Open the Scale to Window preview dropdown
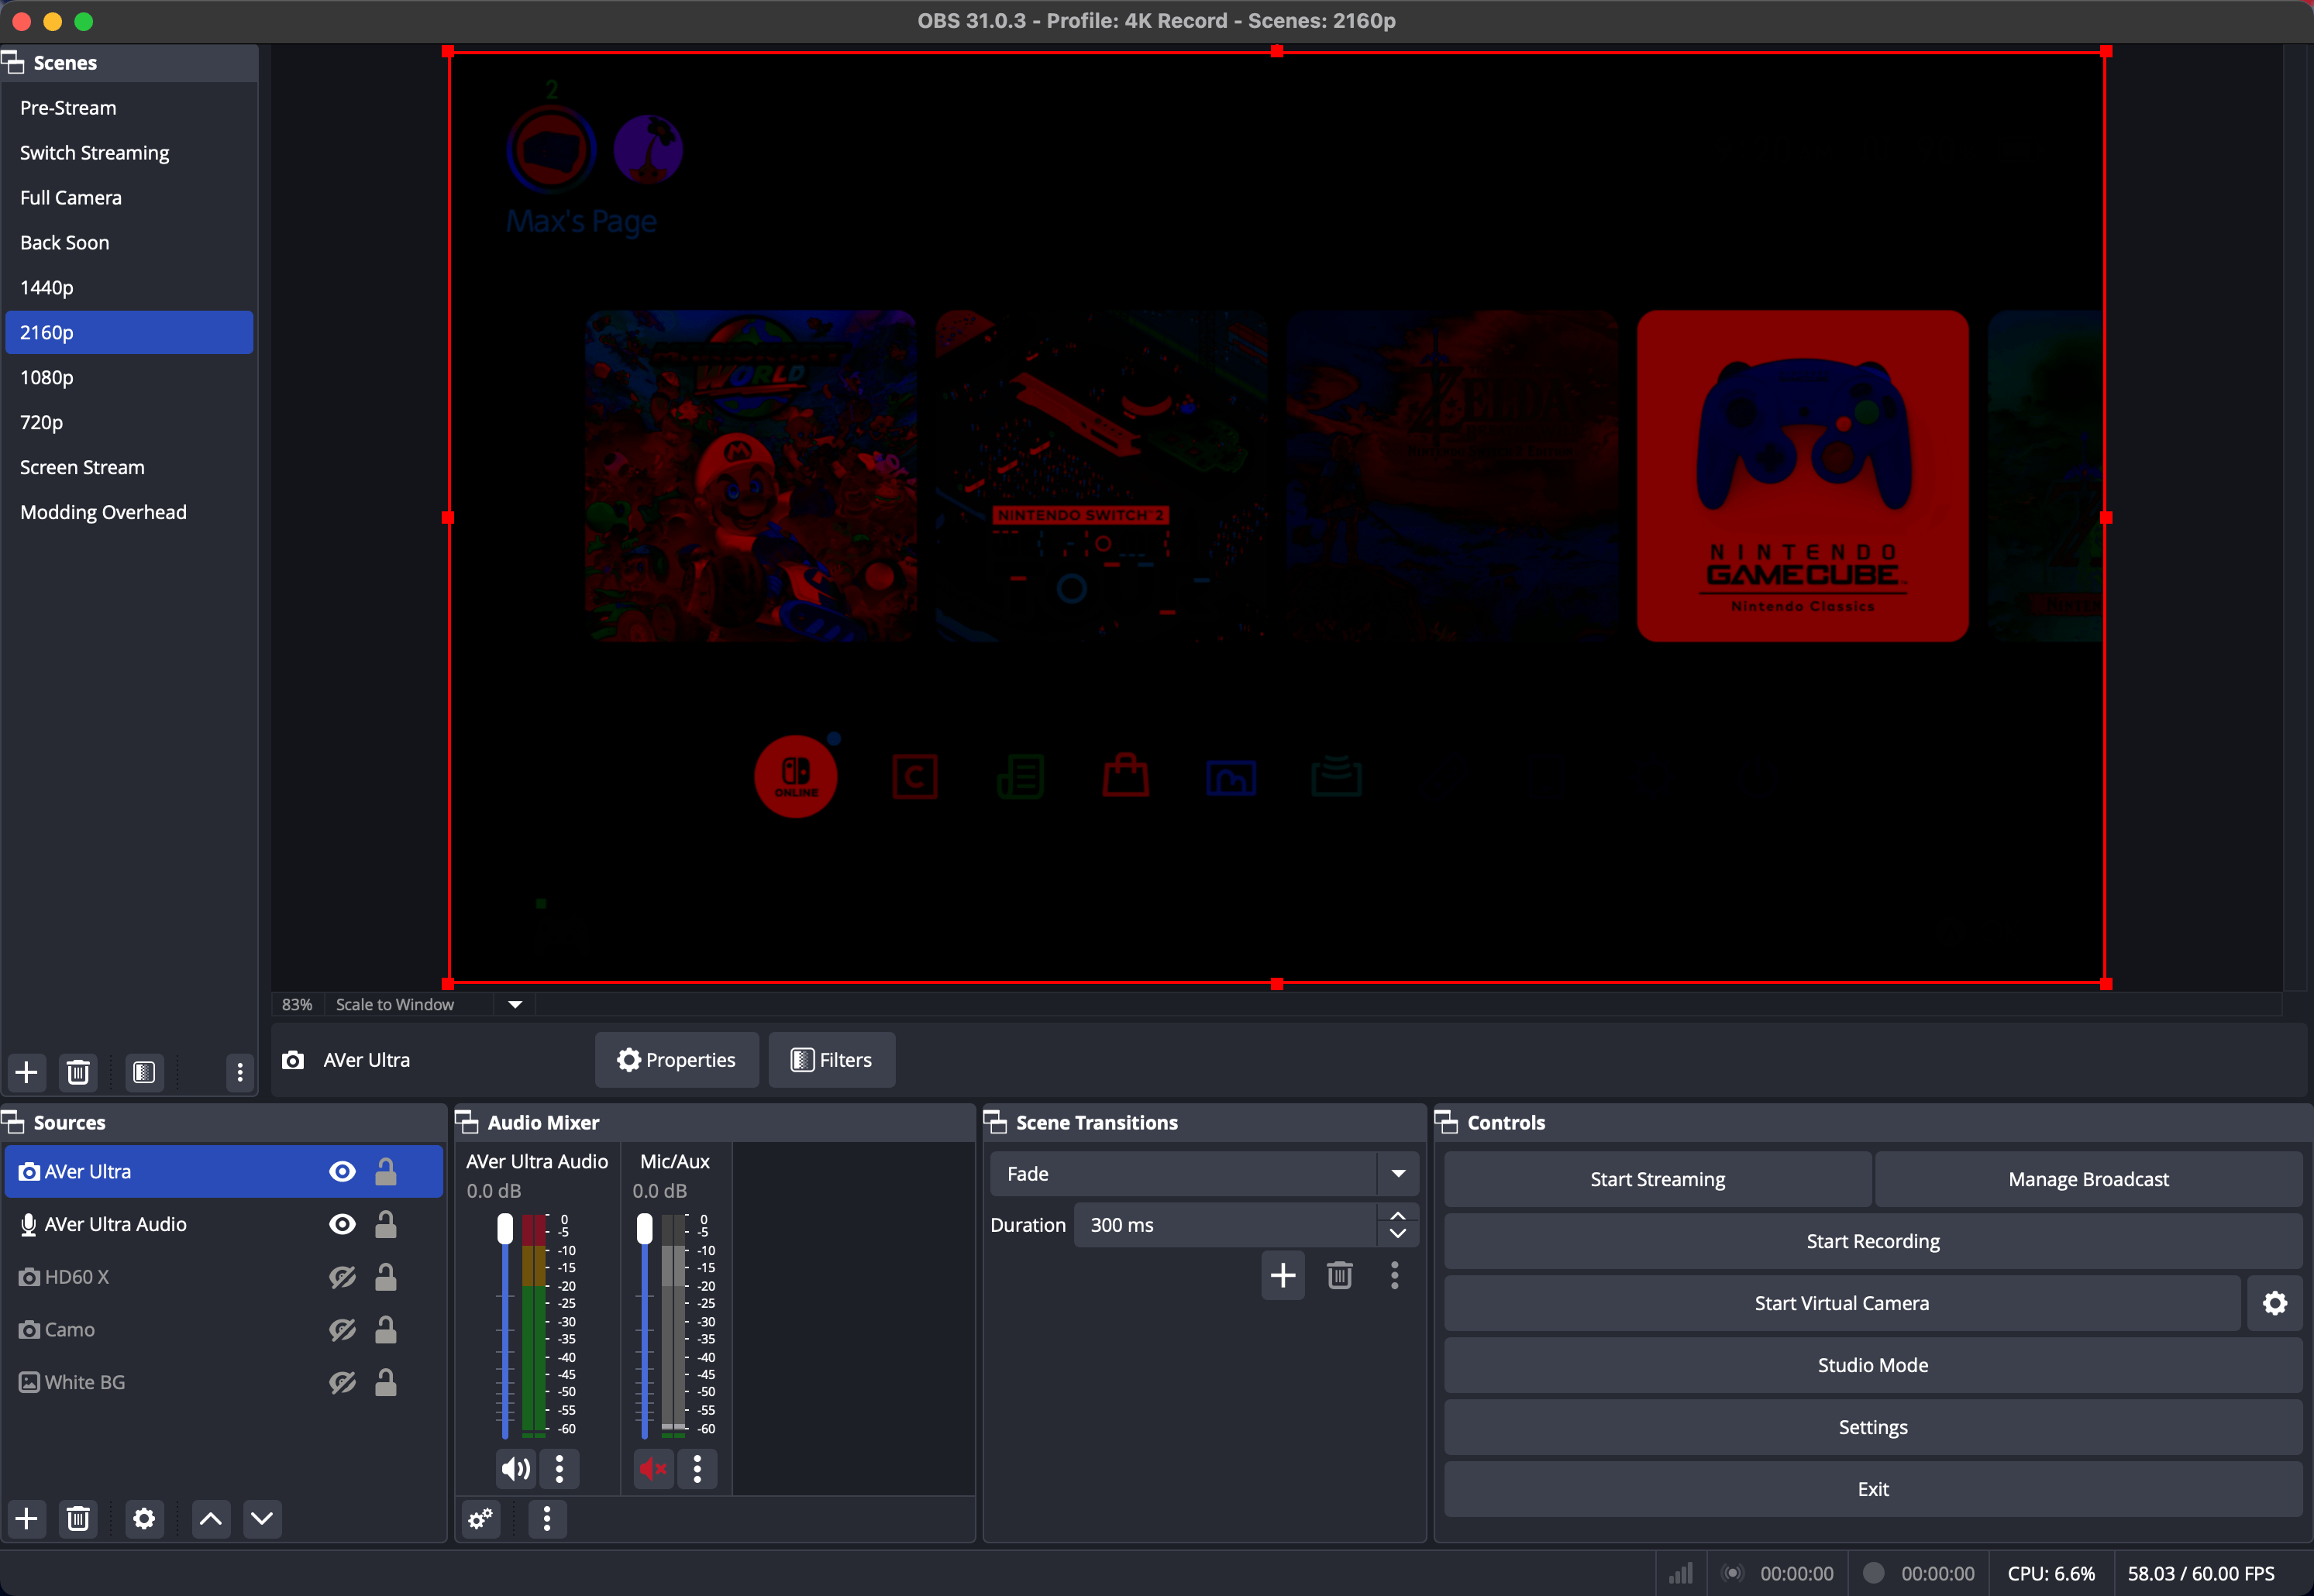 (514, 1004)
